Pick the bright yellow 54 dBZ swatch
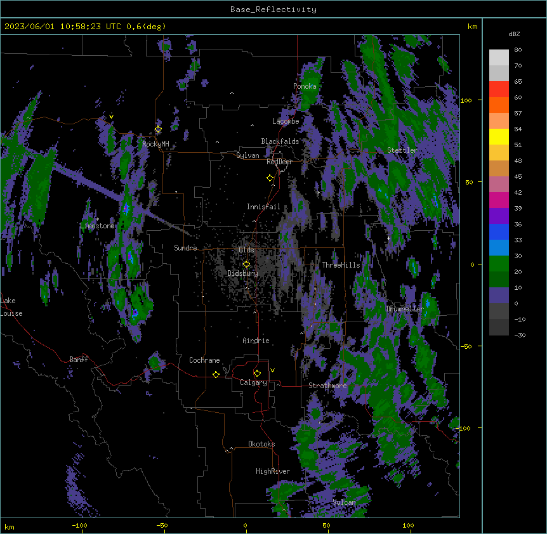Viewport: 547px width, 534px height. click(499, 136)
